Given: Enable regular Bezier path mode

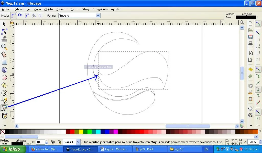Looking at the screenshot, I should coord(14,16).
